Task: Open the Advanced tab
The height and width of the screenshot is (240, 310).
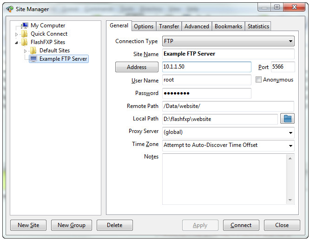Action: [x=197, y=26]
